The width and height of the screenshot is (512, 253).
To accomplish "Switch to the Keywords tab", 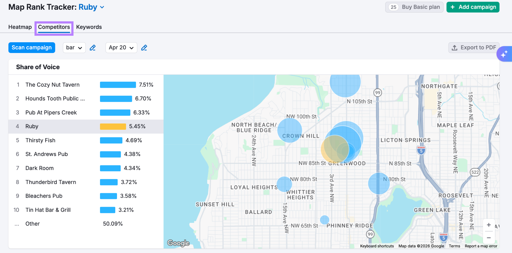I will tap(89, 27).
